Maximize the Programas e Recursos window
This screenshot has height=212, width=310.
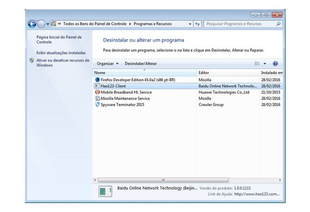tap(266, 15)
